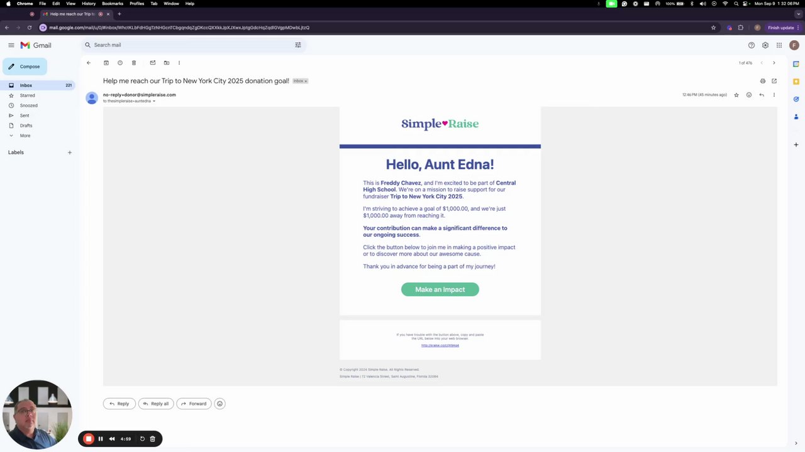This screenshot has height=452, width=805.
Task: Get add-ons plus in side panel
Action: [796, 145]
